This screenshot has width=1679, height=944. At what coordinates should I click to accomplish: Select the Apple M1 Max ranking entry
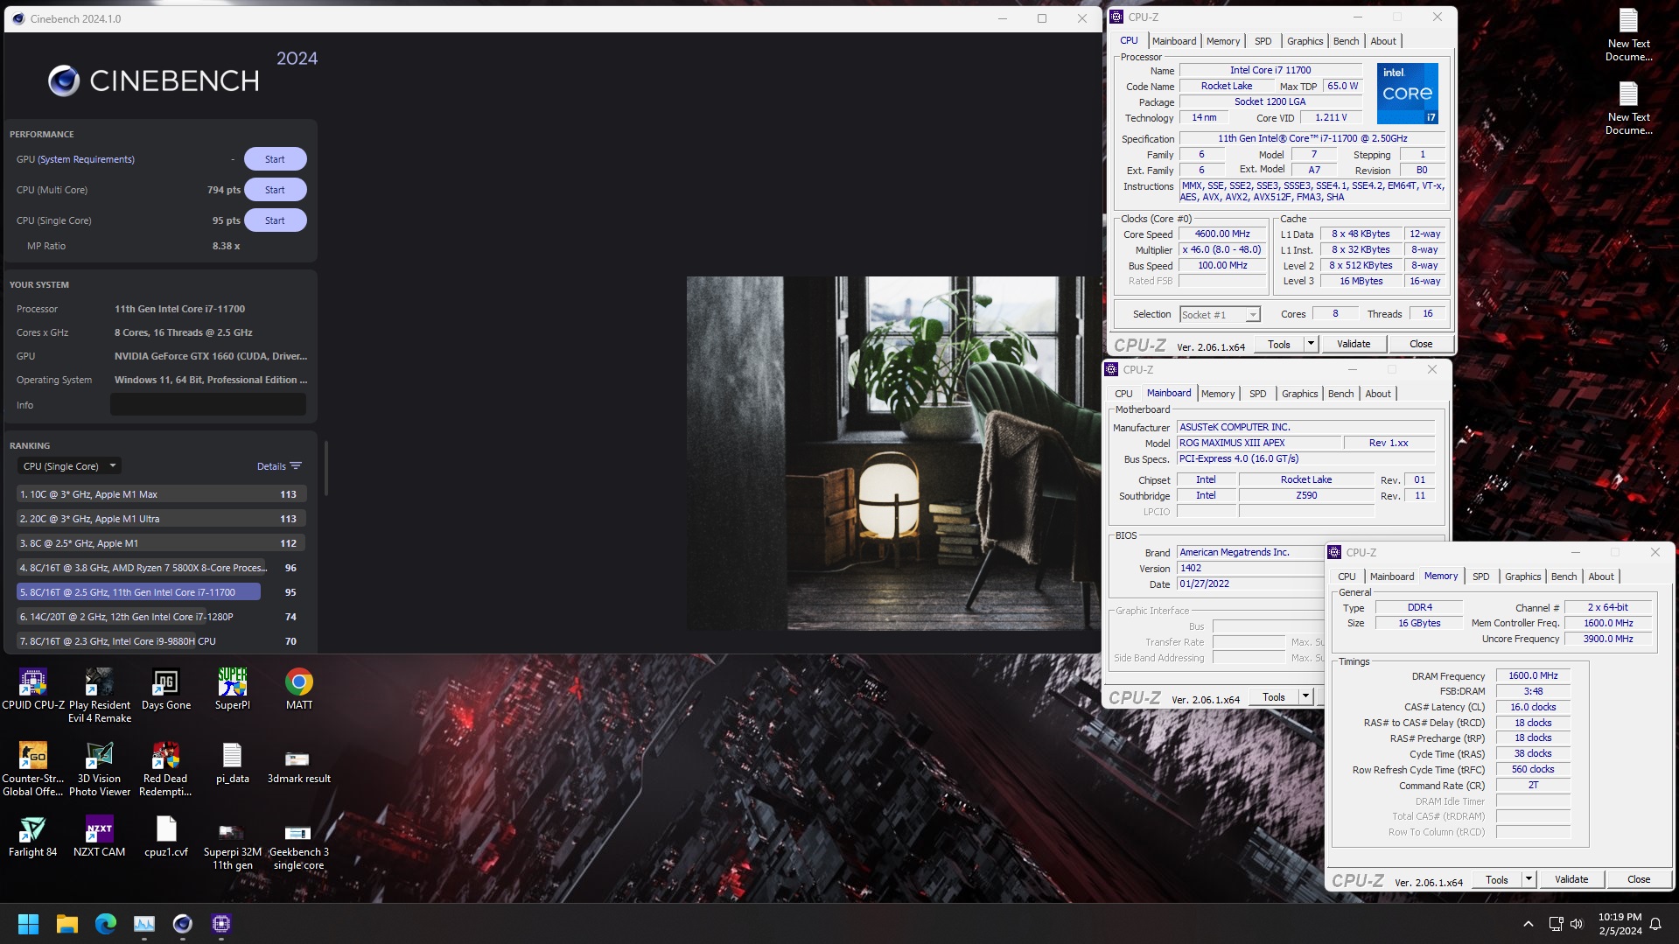[161, 494]
